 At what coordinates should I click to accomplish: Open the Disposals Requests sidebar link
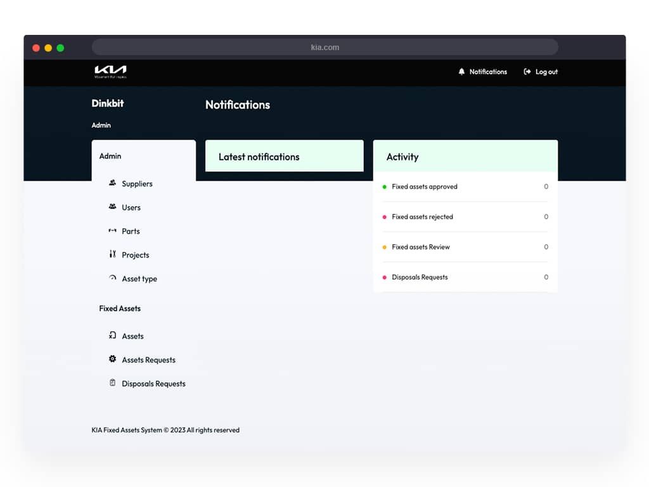[x=153, y=384]
